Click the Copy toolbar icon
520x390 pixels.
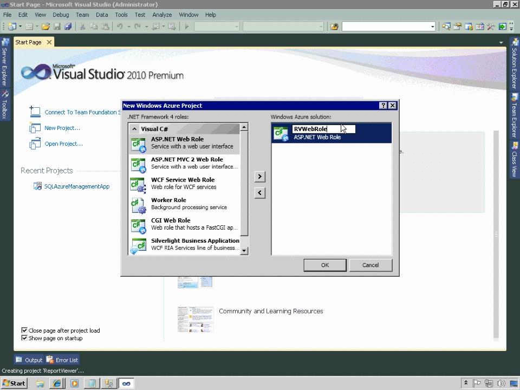(94, 26)
